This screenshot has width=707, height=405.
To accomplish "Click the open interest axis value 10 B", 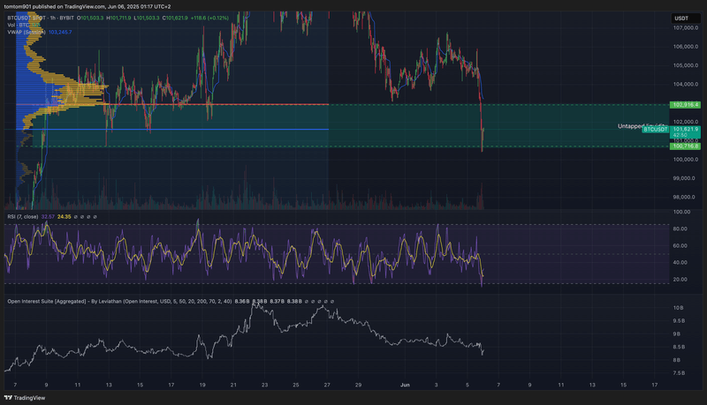I will click(x=678, y=308).
